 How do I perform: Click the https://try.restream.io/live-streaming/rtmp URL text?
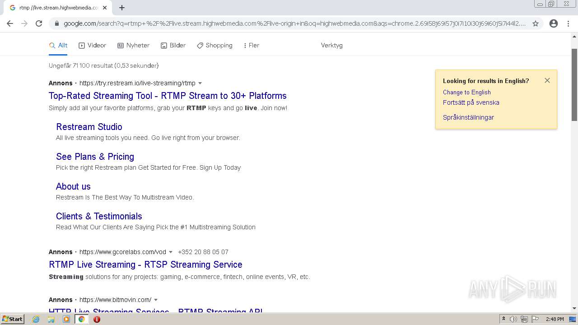pos(137,83)
